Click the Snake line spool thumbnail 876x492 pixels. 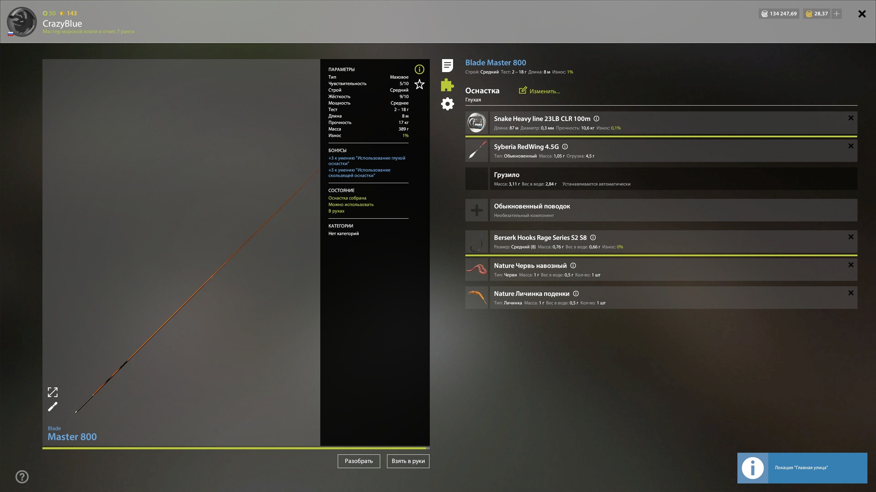click(476, 123)
